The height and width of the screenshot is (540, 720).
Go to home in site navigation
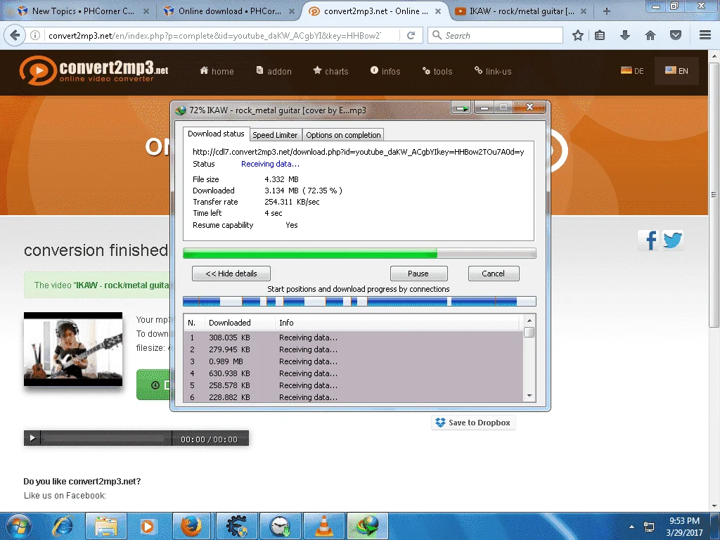217,71
